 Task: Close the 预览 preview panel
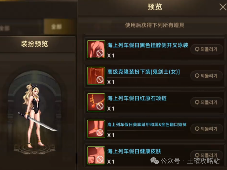pyautogui.click(x=223, y=7)
